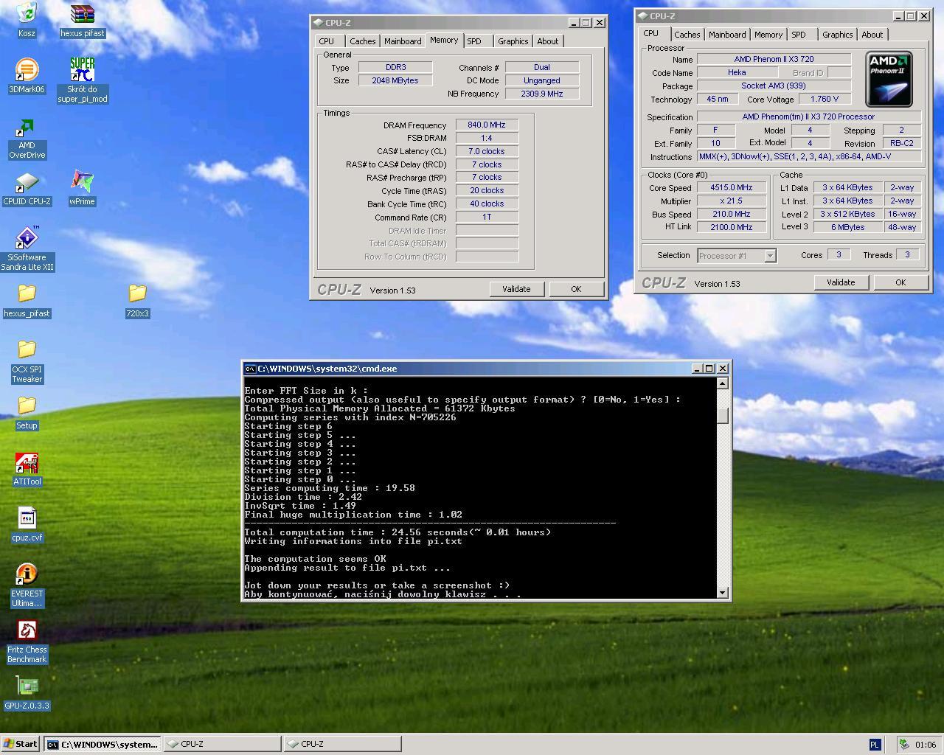Click cmd.exe scrollbar up arrow
The height and width of the screenshot is (755, 944).
click(723, 383)
